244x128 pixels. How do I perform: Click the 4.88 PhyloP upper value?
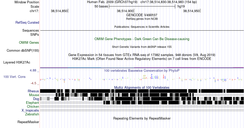tap(33, 70)
